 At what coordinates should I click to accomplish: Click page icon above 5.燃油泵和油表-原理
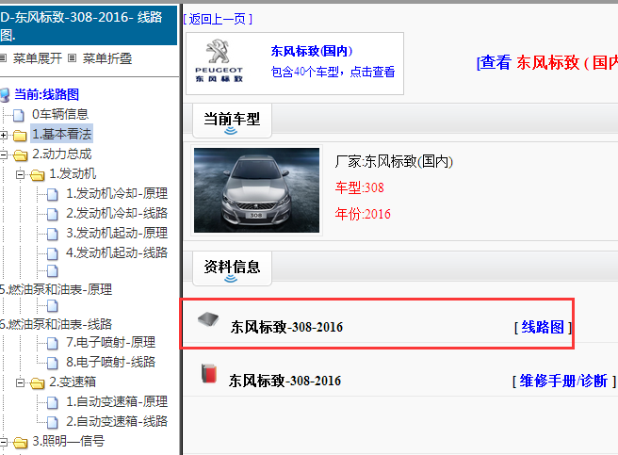(x=53, y=271)
